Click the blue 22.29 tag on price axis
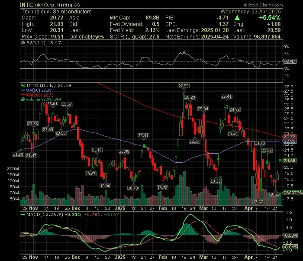This screenshot has height=261, width=303. pyautogui.click(x=290, y=141)
